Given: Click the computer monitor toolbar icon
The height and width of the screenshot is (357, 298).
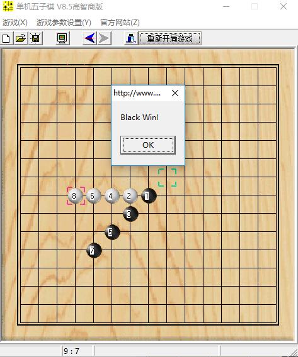Looking at the screenshot, I should [x=62, y=38].
